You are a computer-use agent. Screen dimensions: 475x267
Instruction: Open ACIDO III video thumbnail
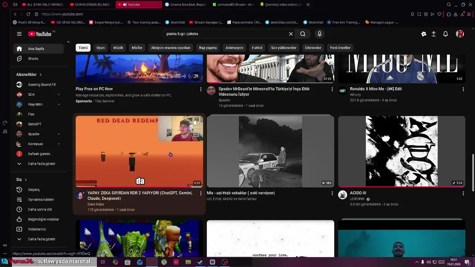click(x=402, y=151)
